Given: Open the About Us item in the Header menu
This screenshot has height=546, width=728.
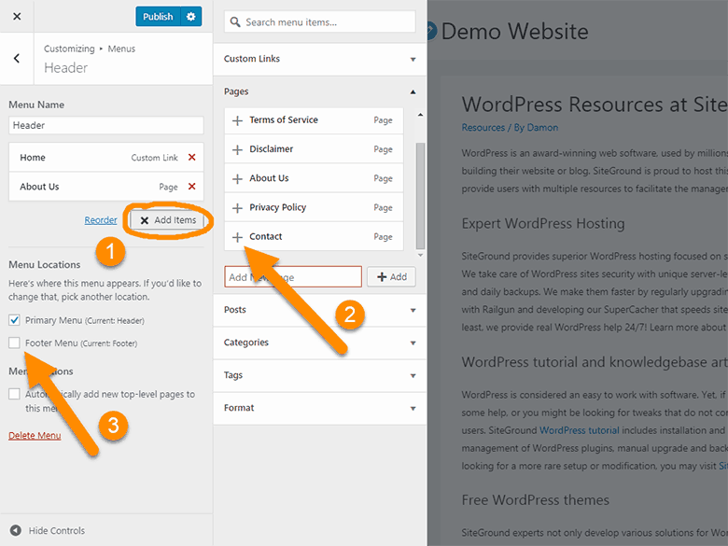Looking at the screenshot, I should point(105,186).
